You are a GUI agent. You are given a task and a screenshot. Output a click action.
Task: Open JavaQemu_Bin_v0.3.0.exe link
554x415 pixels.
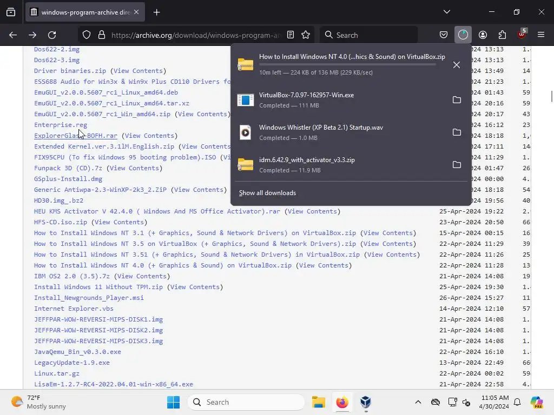77,352
